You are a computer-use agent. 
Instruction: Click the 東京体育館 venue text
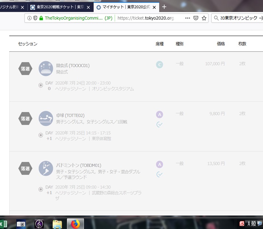coord(101,139)
